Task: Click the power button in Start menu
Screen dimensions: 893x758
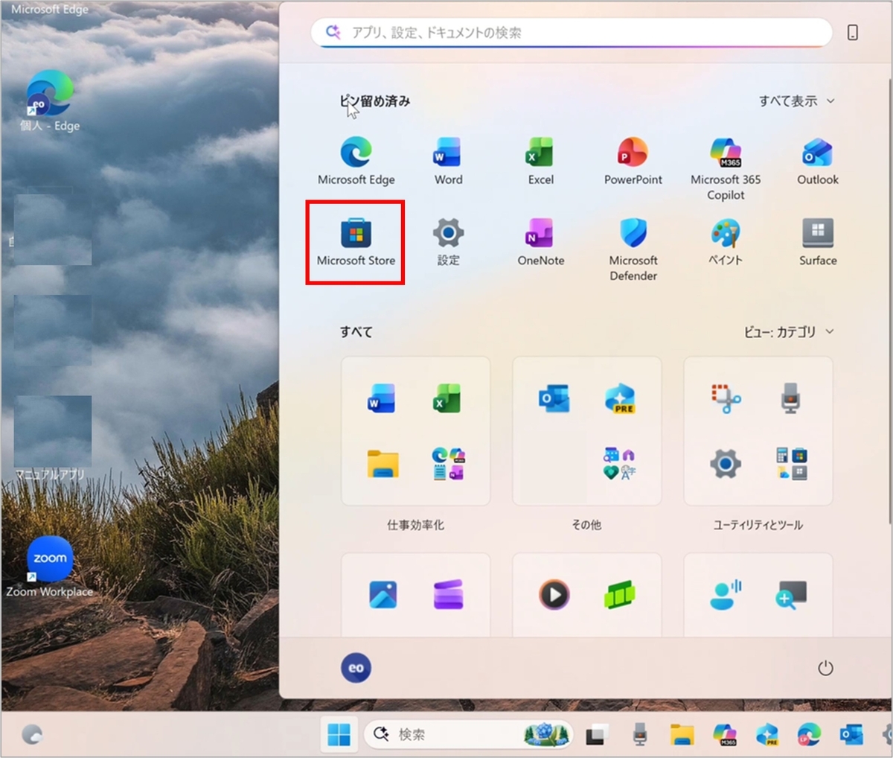Action: [825, 668]
